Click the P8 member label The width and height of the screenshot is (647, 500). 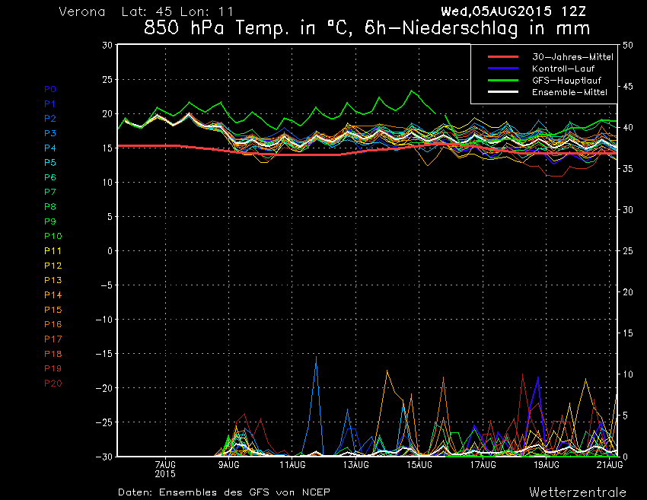[50, 207]
